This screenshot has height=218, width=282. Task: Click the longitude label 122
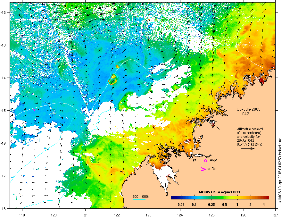click(x=117, y=215)
